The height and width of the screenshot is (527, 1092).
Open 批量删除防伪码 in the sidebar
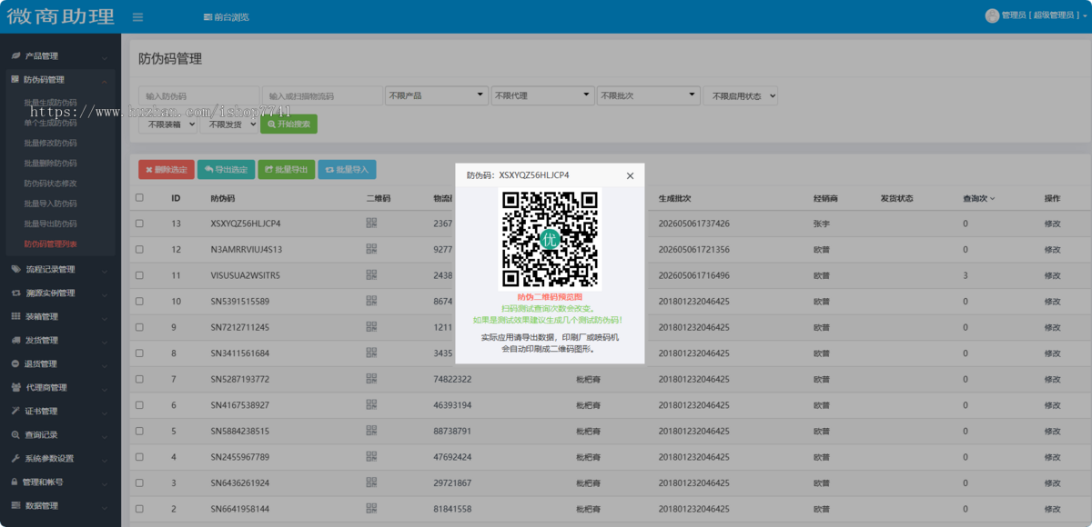coord(50,164)
